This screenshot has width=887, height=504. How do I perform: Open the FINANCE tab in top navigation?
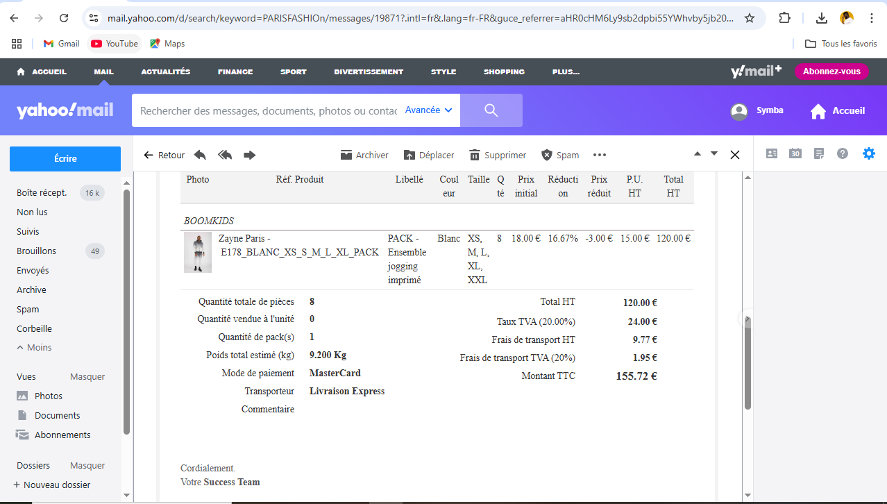235,72
